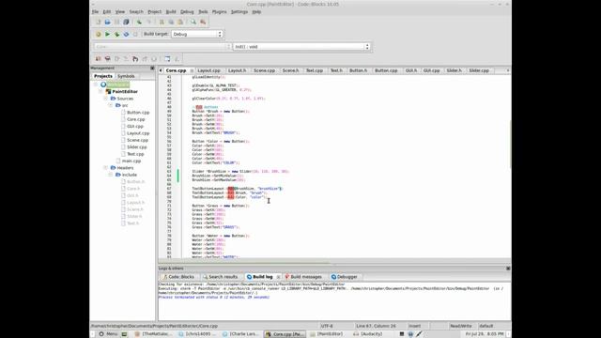601x338 pixels.
Task: Switch to the Debugger log tab
Action: [345, 277]
